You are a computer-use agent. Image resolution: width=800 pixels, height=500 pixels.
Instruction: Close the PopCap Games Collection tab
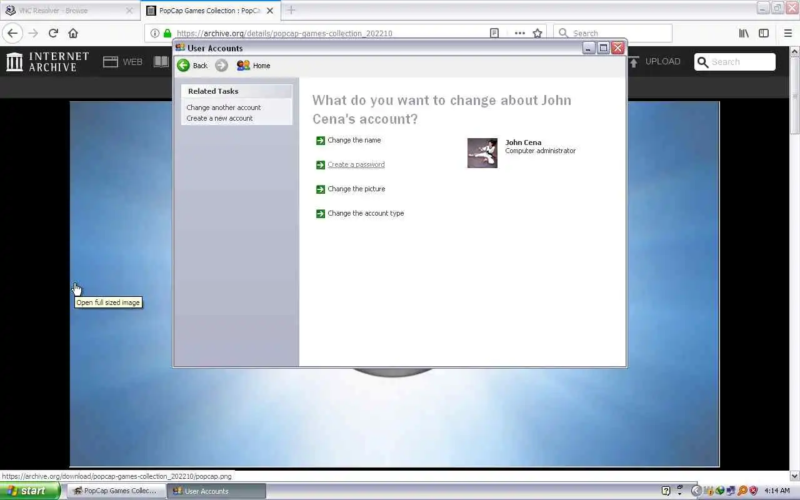click(x=270, y=11)
